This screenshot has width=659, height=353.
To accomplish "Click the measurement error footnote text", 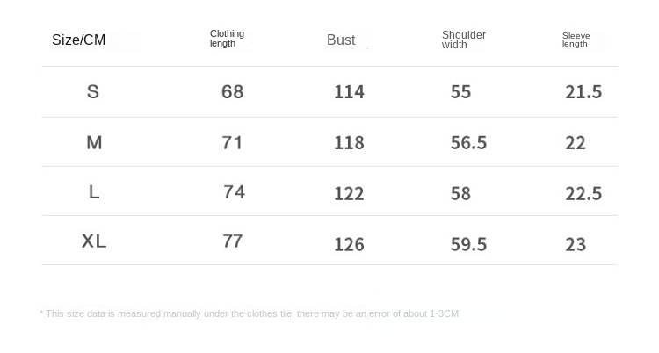I will pos(249,313).
